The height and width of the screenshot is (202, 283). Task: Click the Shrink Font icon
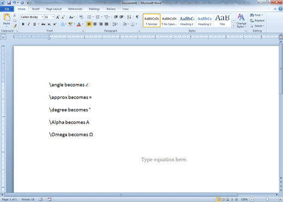click(x=63, y=17)
